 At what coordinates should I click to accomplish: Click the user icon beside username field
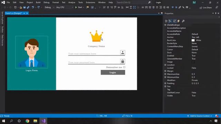pos(123,53)
